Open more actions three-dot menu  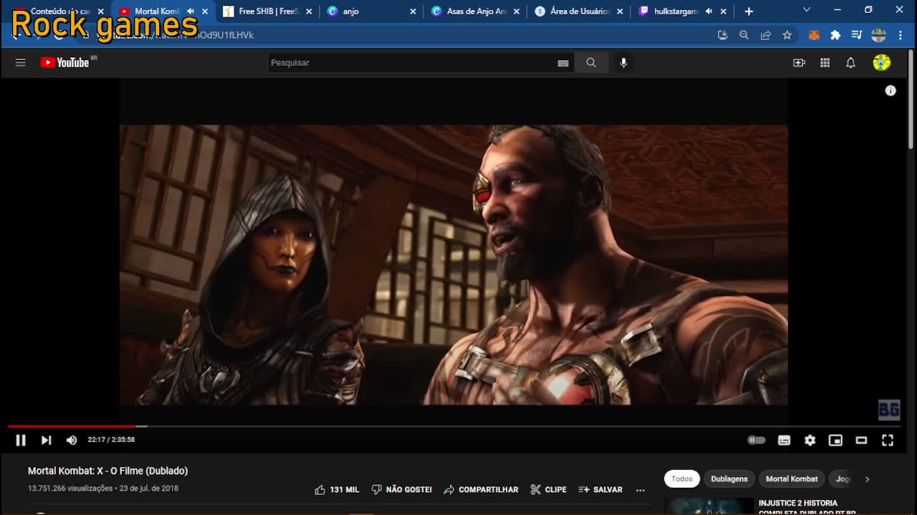click(640, 490)
